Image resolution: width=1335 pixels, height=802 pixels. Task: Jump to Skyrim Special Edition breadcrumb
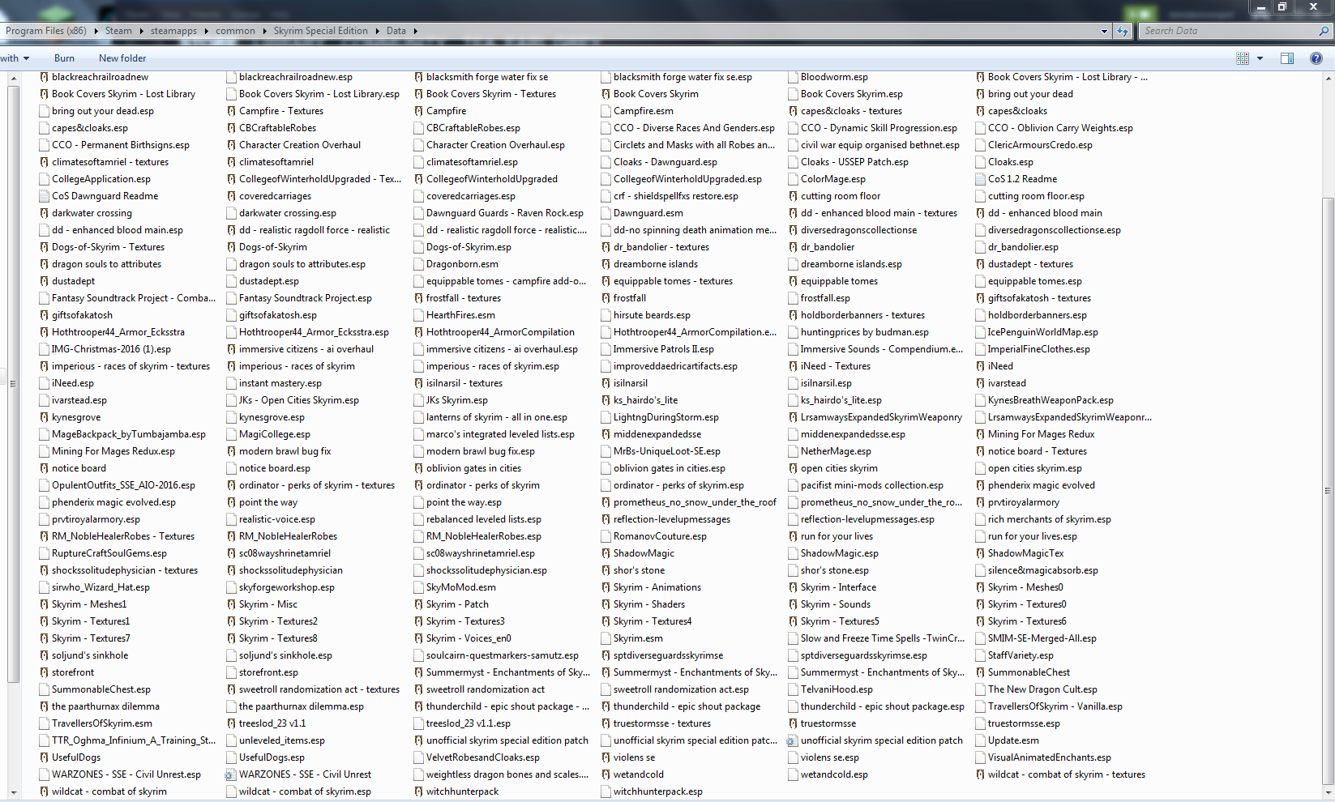click(321, 31)
